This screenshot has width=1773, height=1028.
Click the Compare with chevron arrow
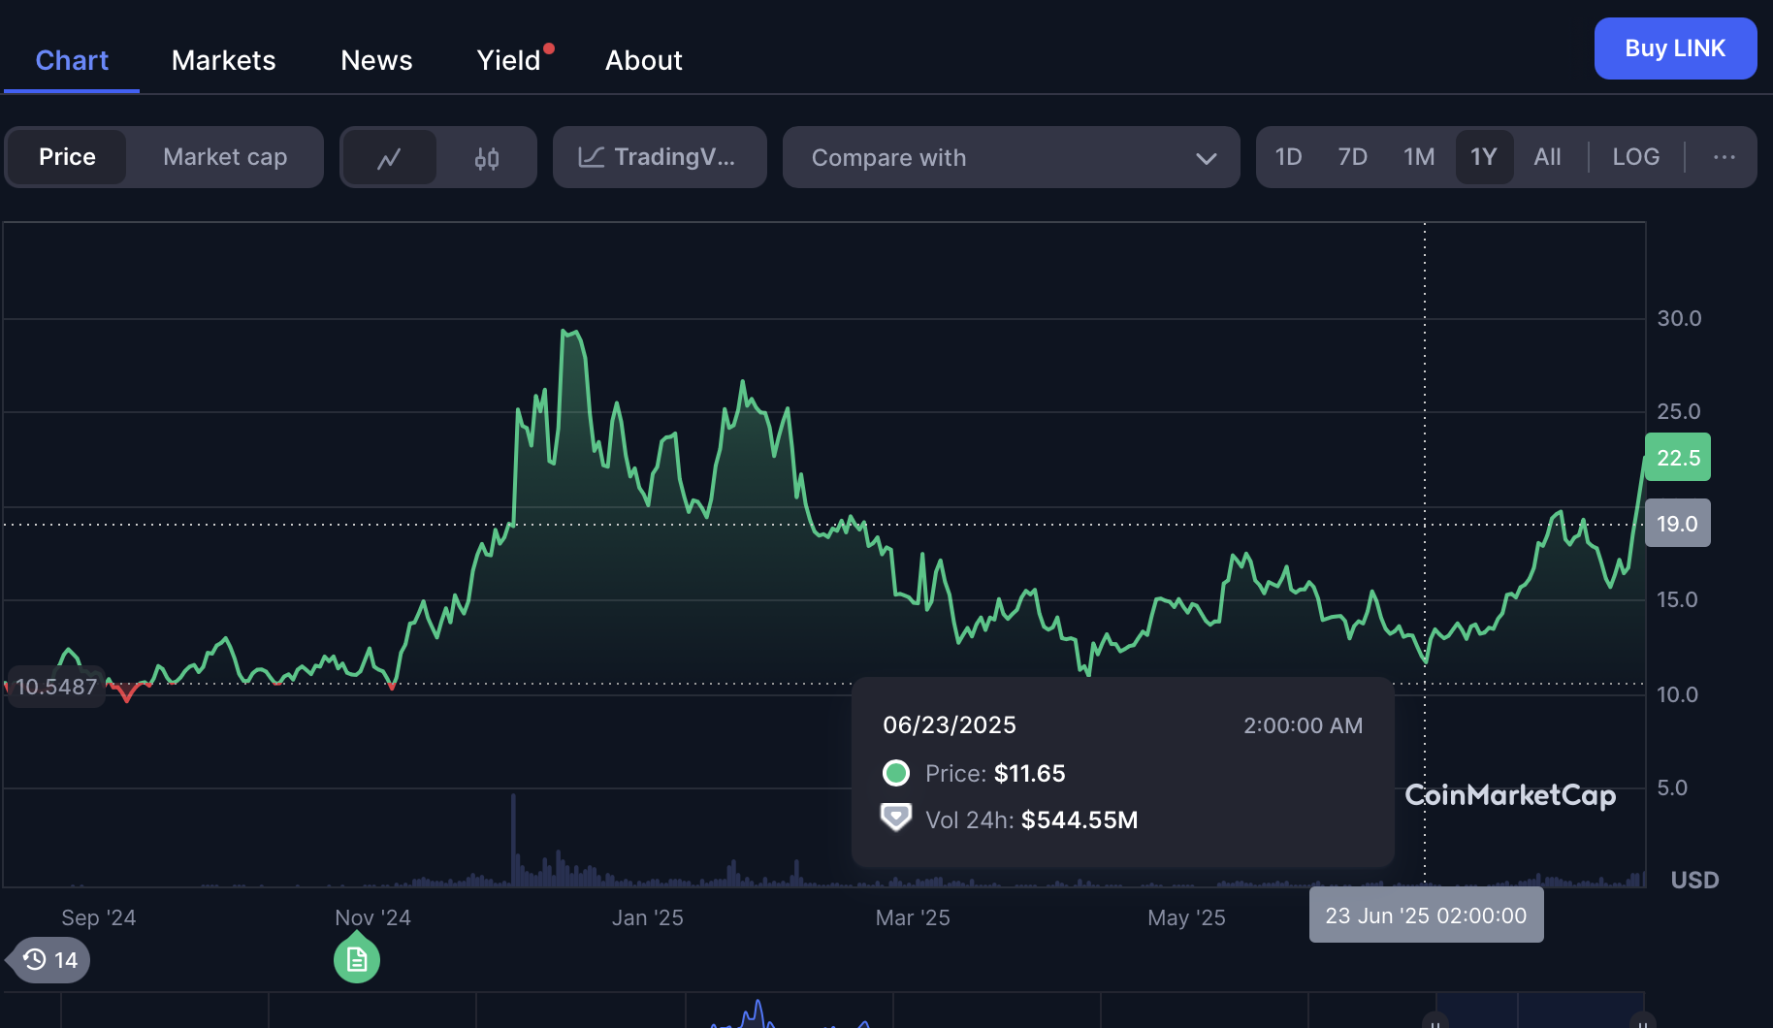click(x=1206, y=158)
